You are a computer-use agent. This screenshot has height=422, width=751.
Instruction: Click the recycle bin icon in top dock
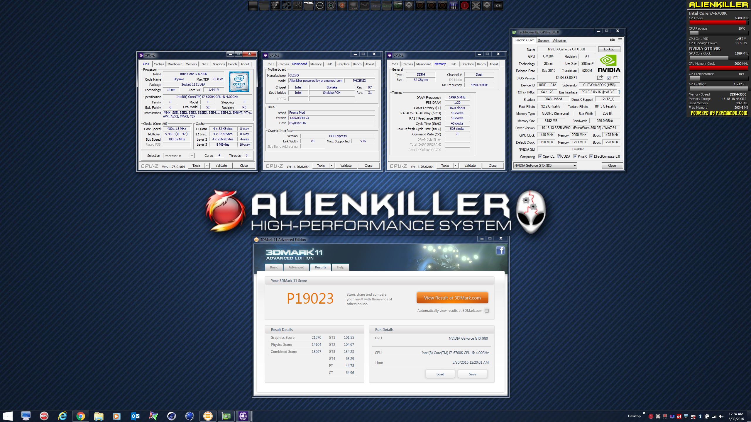click(x=498, y=6)
